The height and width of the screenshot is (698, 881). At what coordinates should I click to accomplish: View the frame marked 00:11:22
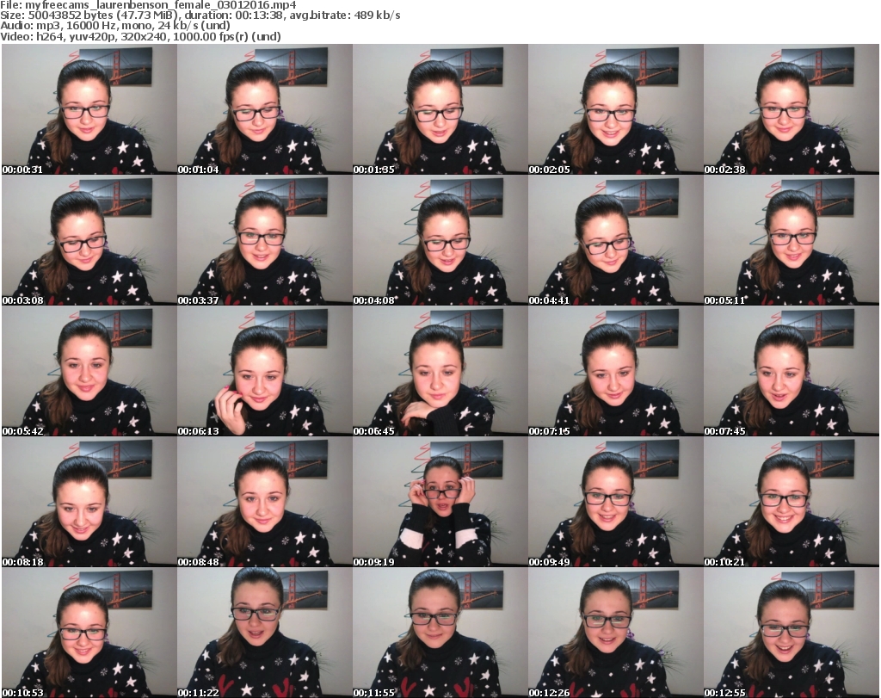point(265,633)
